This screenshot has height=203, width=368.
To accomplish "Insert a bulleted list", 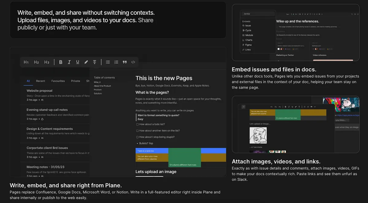I will click(x=108, y=62).
